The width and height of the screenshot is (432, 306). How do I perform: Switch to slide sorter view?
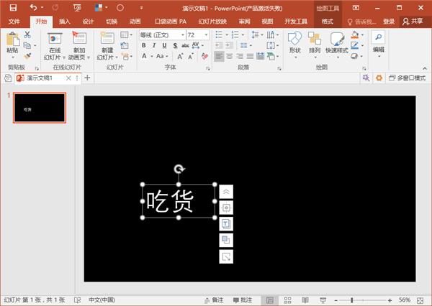(287, 300)
